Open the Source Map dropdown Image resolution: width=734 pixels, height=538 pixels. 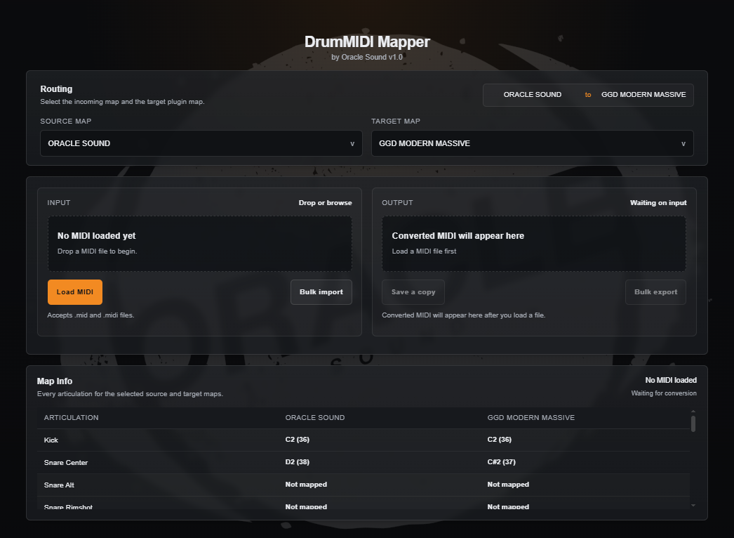coord(201,143)
